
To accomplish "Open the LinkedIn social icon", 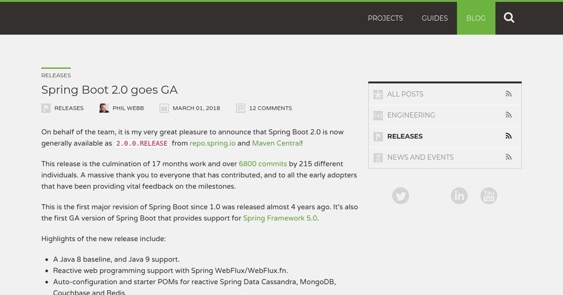I will (459, 196).
